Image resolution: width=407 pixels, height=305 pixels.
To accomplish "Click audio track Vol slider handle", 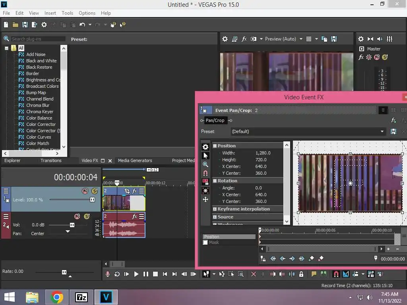I will pos(72,225).
